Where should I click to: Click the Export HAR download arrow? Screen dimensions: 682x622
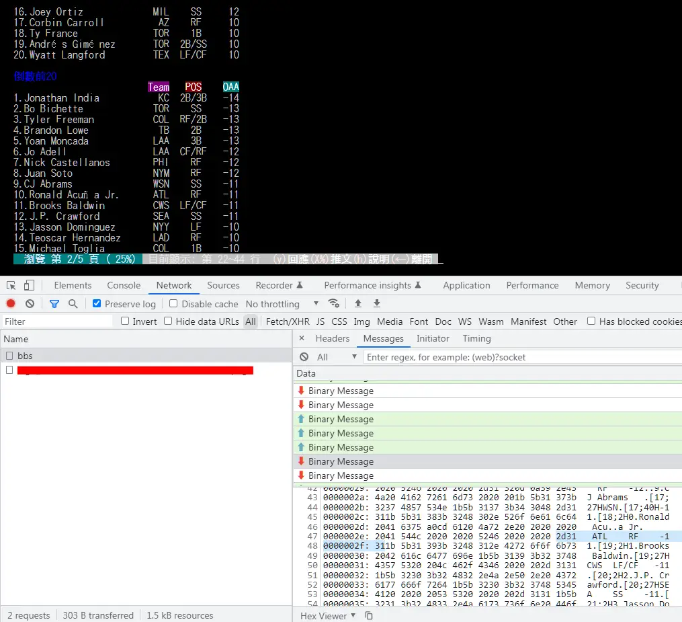pyautogui.click(x=377, y=304)
